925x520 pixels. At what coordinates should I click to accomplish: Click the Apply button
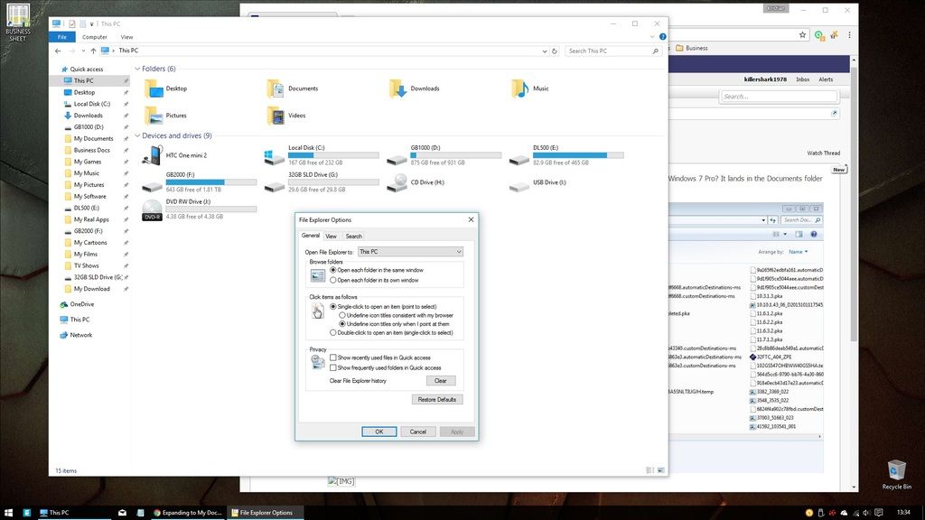(457, 432)
